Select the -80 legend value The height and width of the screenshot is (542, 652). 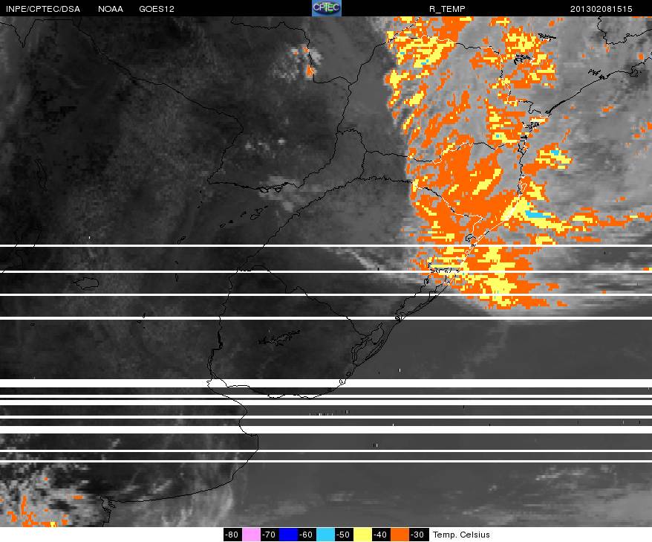[232, 535]
